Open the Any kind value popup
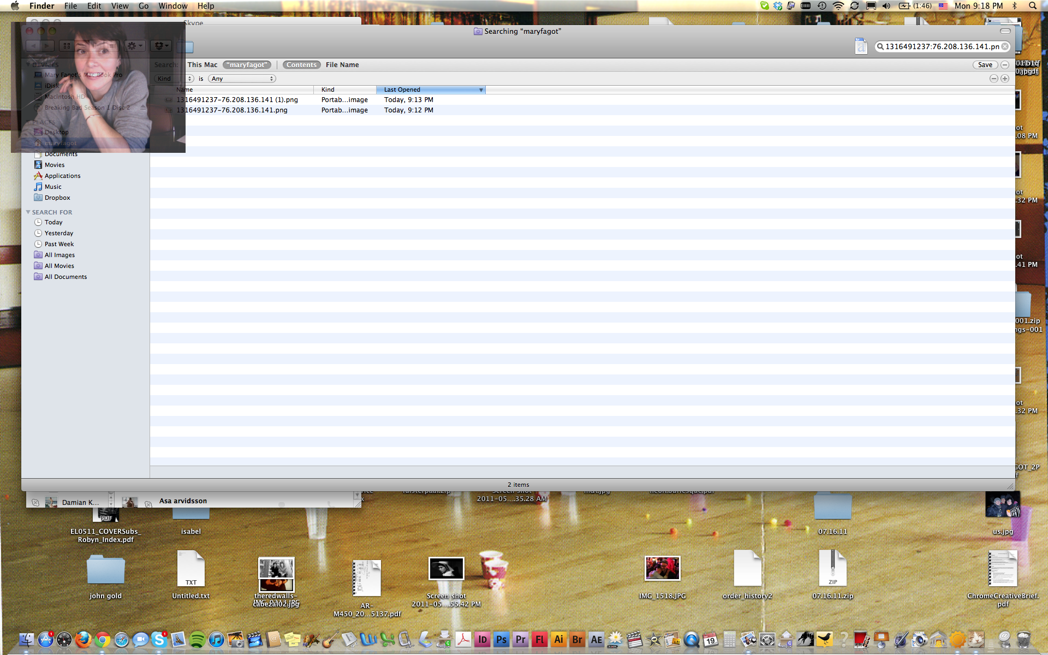Viewport: 1048px width, 655px height. tap(242, 79)
